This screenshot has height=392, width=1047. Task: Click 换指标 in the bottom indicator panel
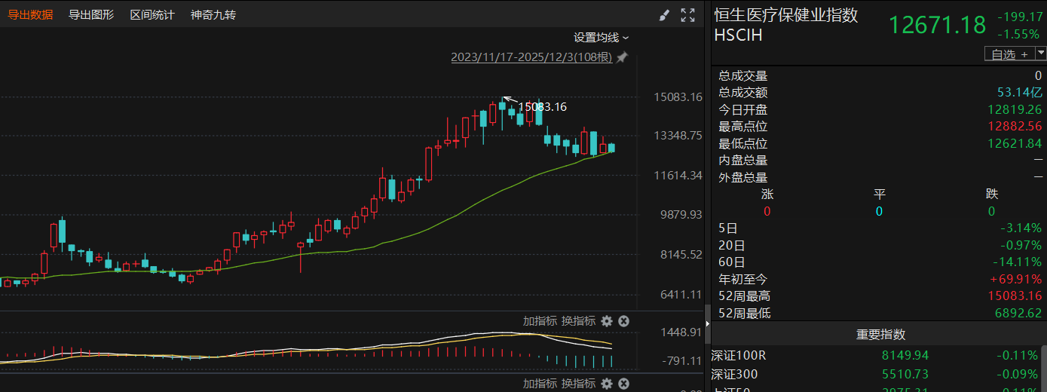578,383
